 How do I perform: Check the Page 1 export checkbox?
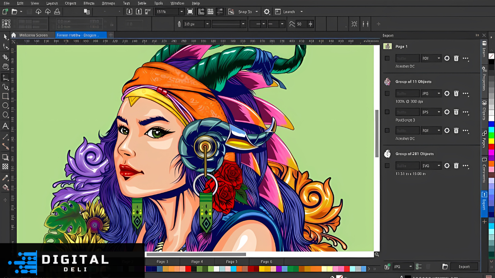click(x=387, y=58)
